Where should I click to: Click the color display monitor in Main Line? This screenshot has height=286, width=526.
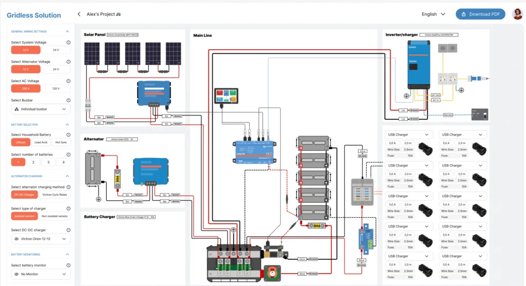click(227, 96)
